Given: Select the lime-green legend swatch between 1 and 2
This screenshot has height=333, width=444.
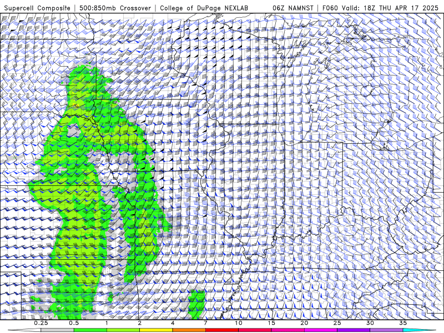Looking at the screenshot, I should [123, 330].
